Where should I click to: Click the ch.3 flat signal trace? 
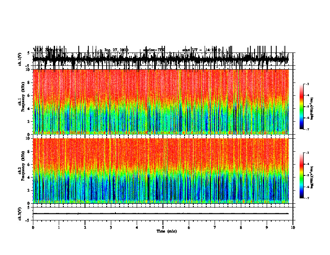pyautogui.click(x=161, y=214)
